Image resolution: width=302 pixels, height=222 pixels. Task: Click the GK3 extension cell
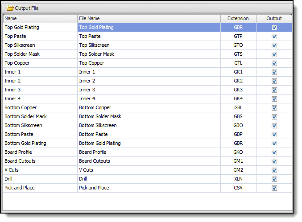(x=238, y=90)
